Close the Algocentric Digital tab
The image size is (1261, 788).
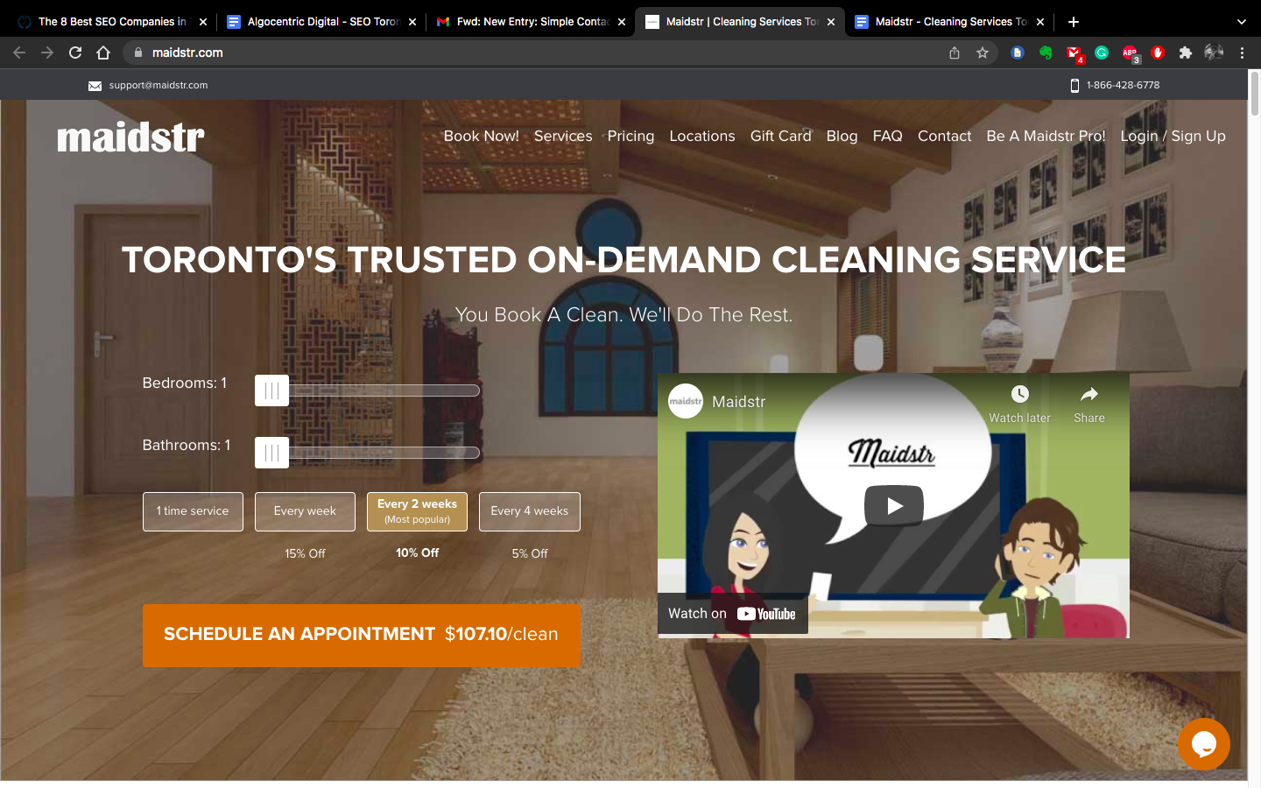click(x=412, y=22)
